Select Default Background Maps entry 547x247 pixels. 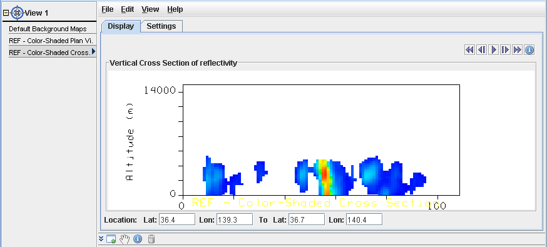pos(48,29)
